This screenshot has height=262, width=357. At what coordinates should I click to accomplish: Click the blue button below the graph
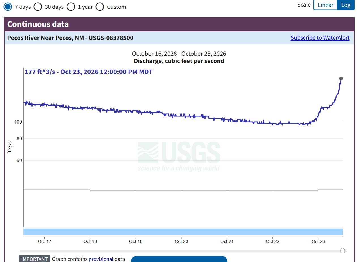pos(179,259)
